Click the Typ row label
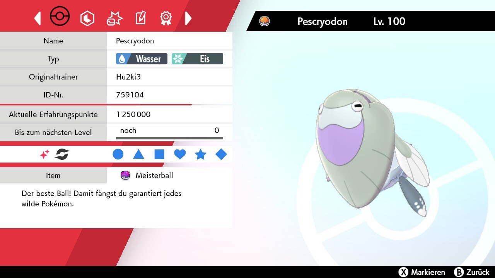Image resolution: width=495 pixels, height=278 pixels. point(53,59)
